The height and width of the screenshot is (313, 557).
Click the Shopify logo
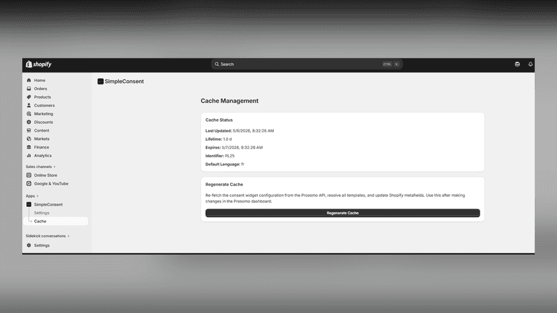click(x=39, y=64)
